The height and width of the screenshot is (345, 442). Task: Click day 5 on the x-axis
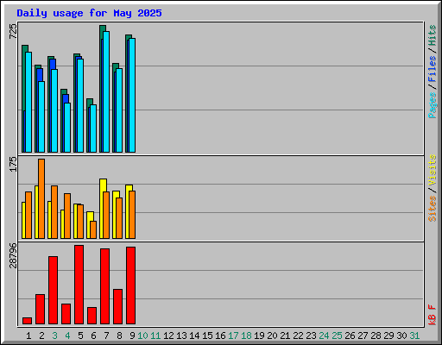pyautogui.click(x=80, y=336)
